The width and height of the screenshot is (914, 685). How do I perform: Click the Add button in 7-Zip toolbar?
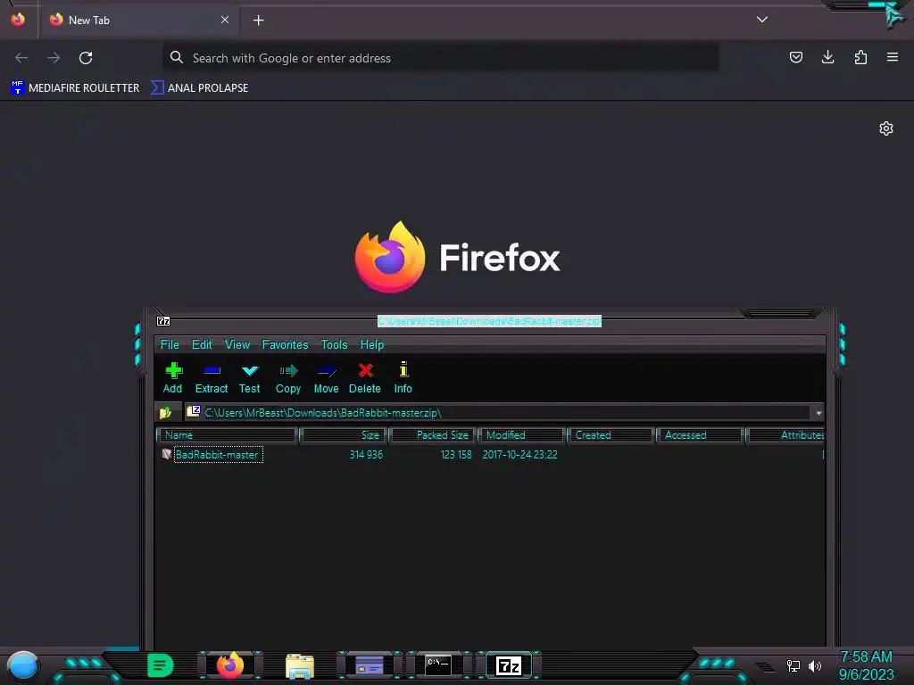172,377
